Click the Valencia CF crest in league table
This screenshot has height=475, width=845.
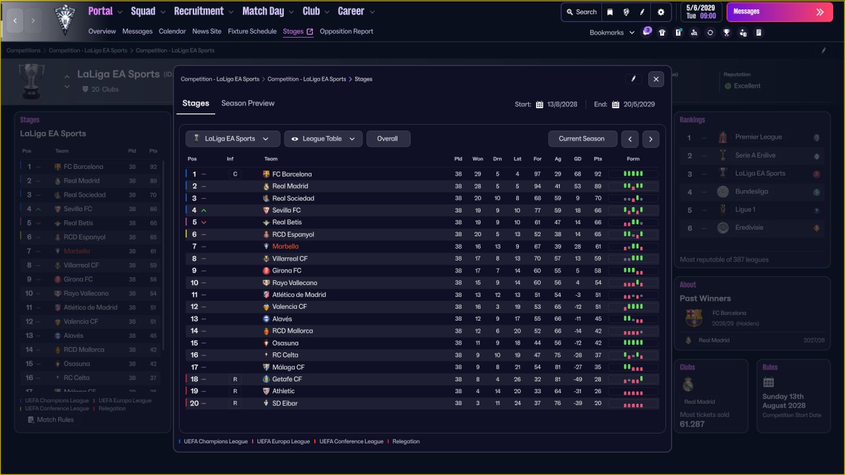[x=266, y=307]
